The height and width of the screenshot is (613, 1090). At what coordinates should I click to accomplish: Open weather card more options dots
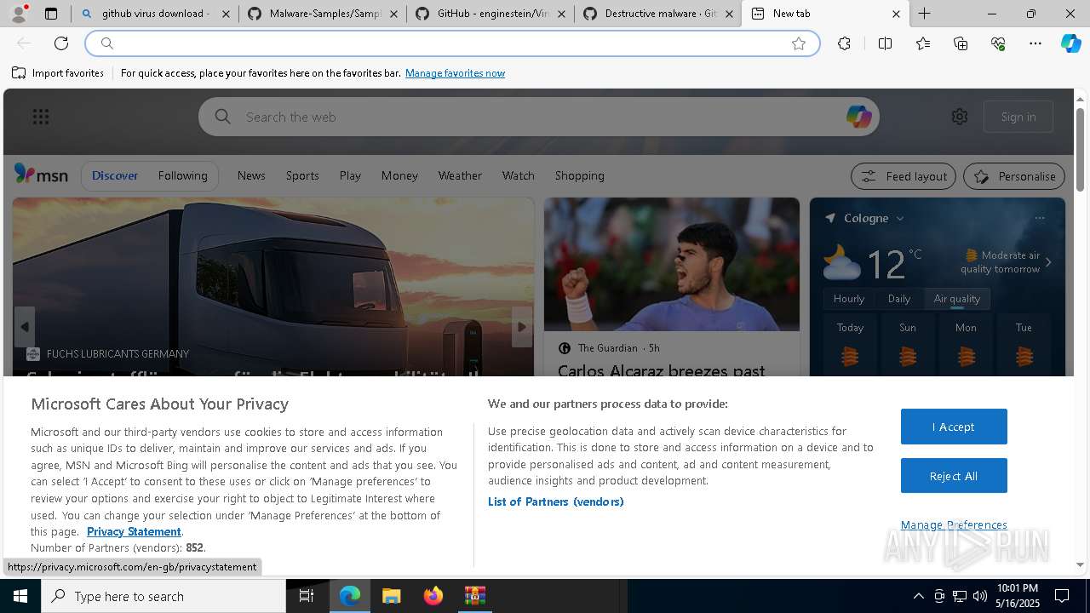[x=1040, y=218]
